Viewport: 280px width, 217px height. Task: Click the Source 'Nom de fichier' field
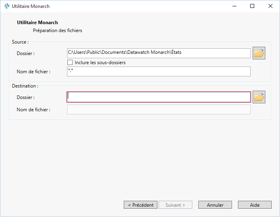pyautogui.click(x=159, y=71)
